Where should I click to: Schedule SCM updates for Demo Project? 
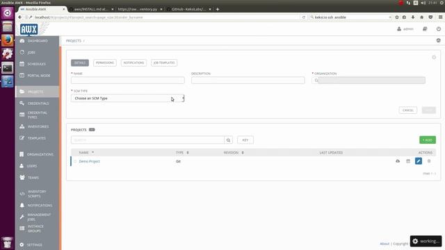[x=408, y=161]
